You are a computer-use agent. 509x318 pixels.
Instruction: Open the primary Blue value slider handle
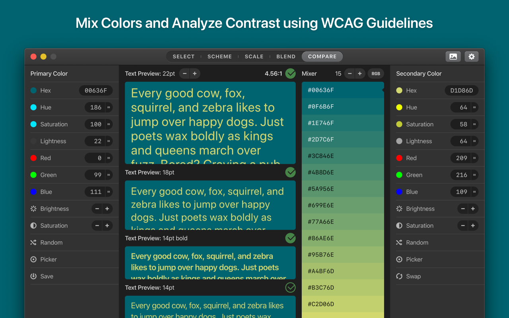[x=109, y=192]
